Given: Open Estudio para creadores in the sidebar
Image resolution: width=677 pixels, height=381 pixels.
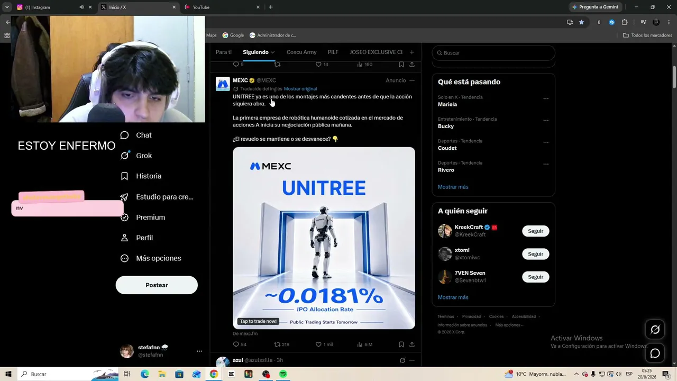Looking at the screenshot, I should 157,197.
